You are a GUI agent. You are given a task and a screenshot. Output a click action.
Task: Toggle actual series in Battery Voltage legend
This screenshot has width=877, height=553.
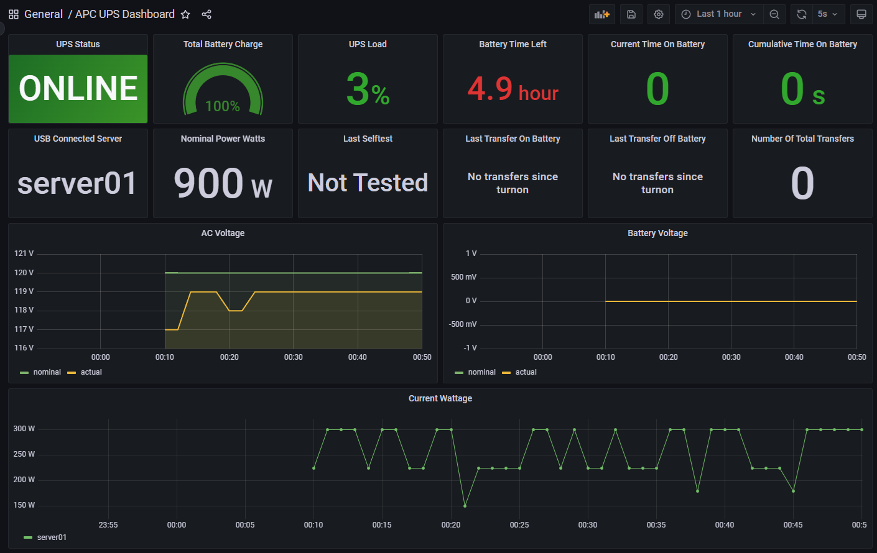pyautogui.click(x=526, y=372)
